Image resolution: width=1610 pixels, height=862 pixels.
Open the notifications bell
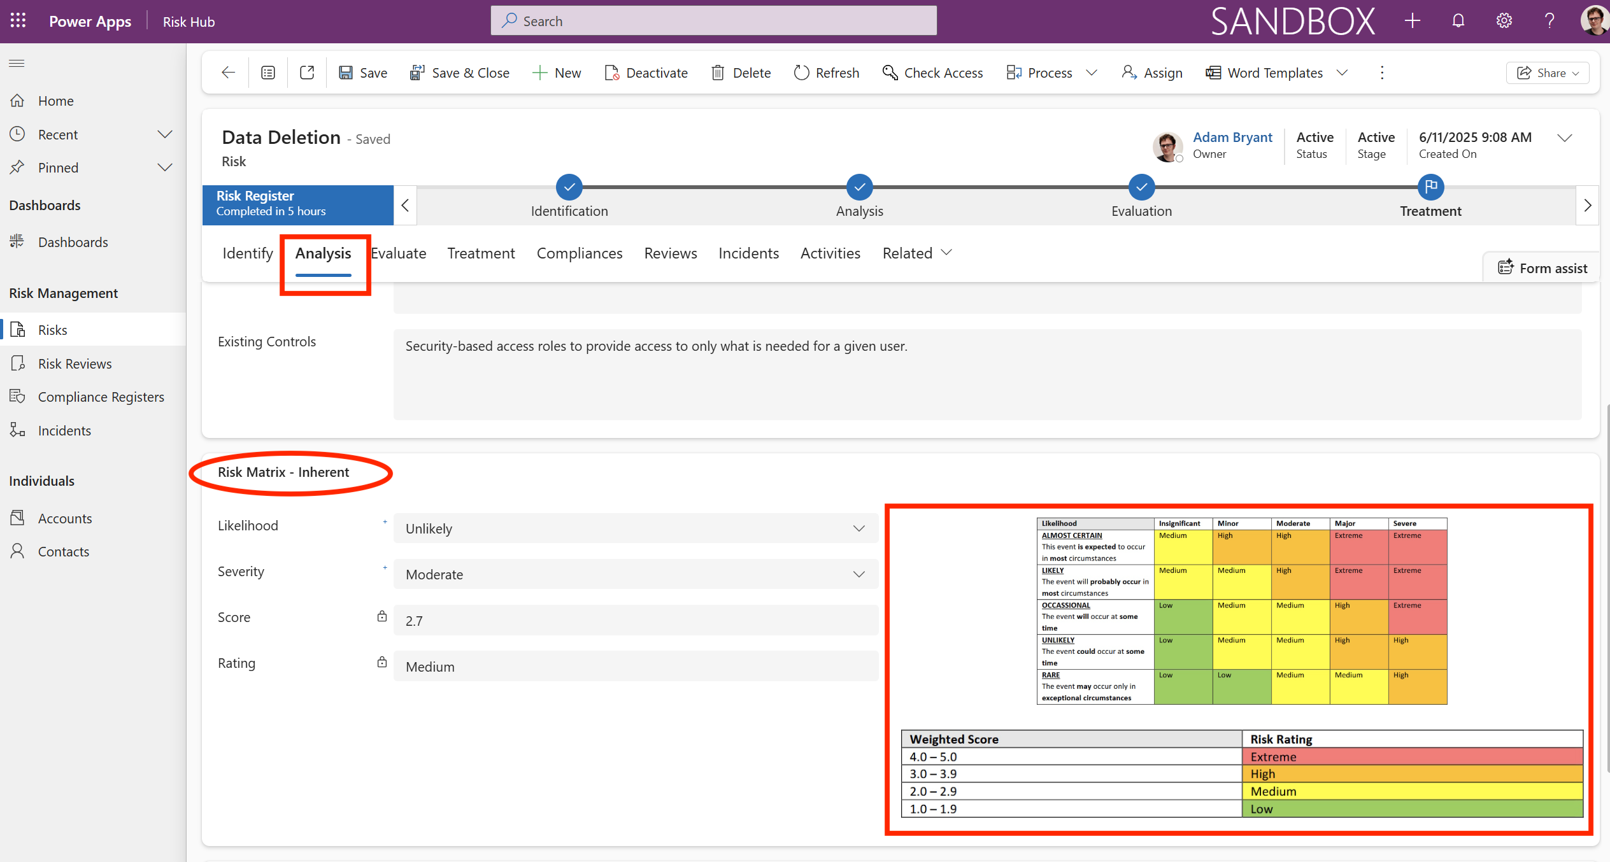tap(1458, 21)
